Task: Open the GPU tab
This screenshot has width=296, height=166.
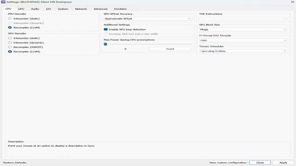Action: 21,9
